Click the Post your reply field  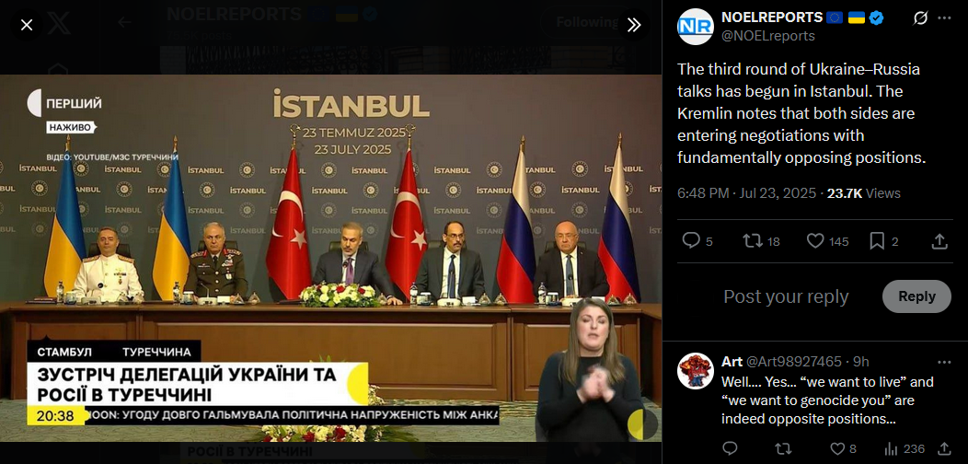(786, 296)
